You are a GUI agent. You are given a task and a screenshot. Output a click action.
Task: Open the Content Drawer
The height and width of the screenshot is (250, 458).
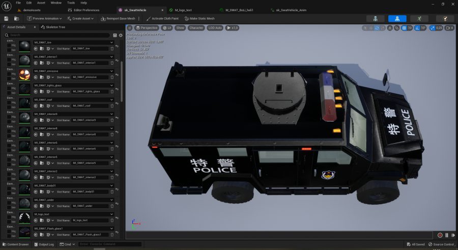click(15, 244)
